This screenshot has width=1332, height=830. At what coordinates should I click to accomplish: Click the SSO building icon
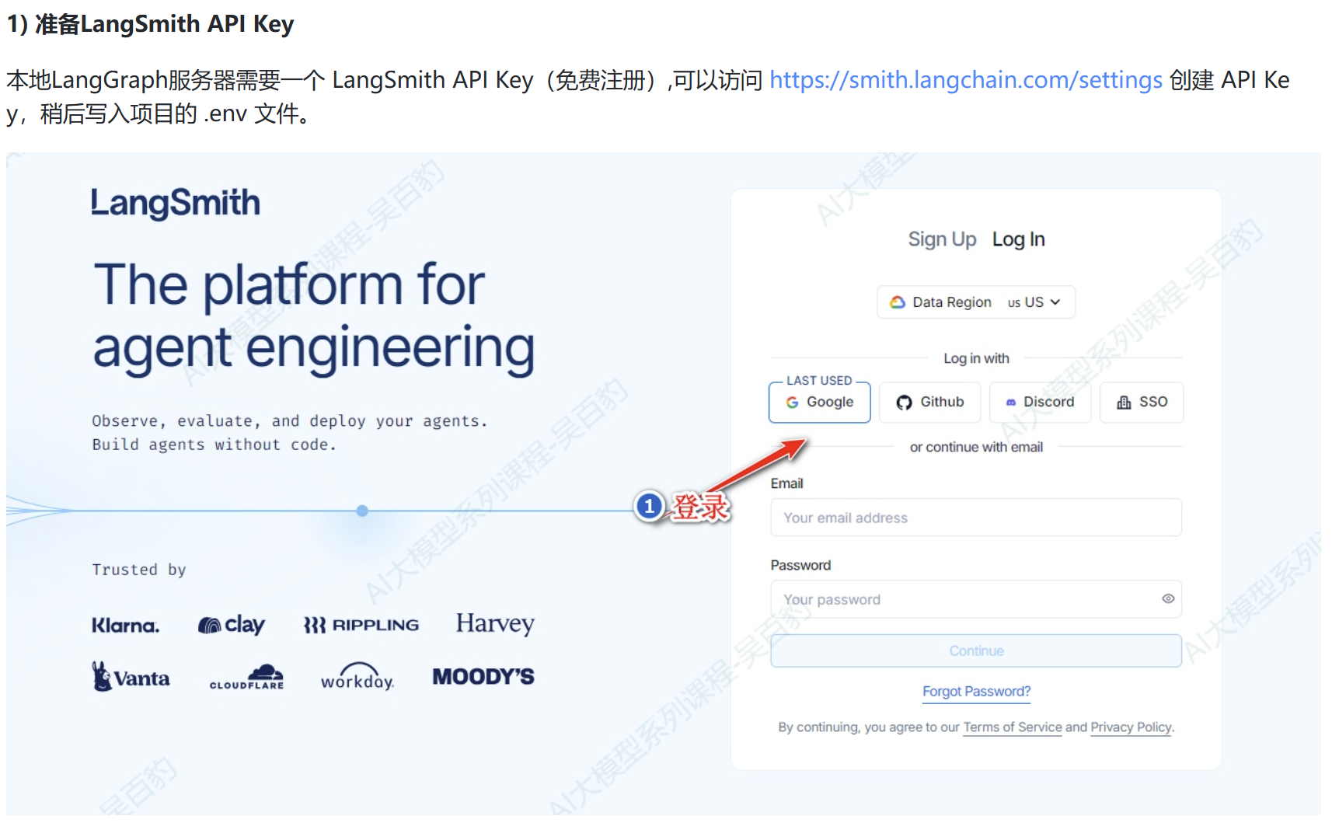tap(1124, 402)
